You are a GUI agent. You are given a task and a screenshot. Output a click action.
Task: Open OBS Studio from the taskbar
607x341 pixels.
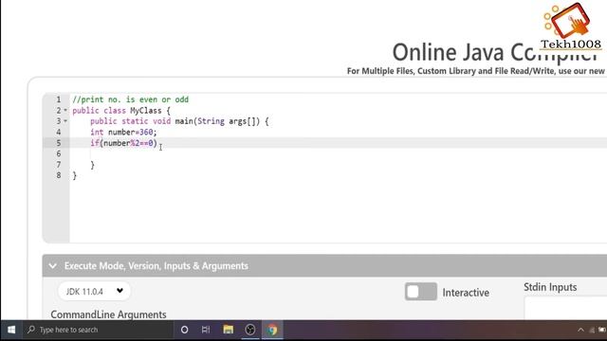[250, 330]
